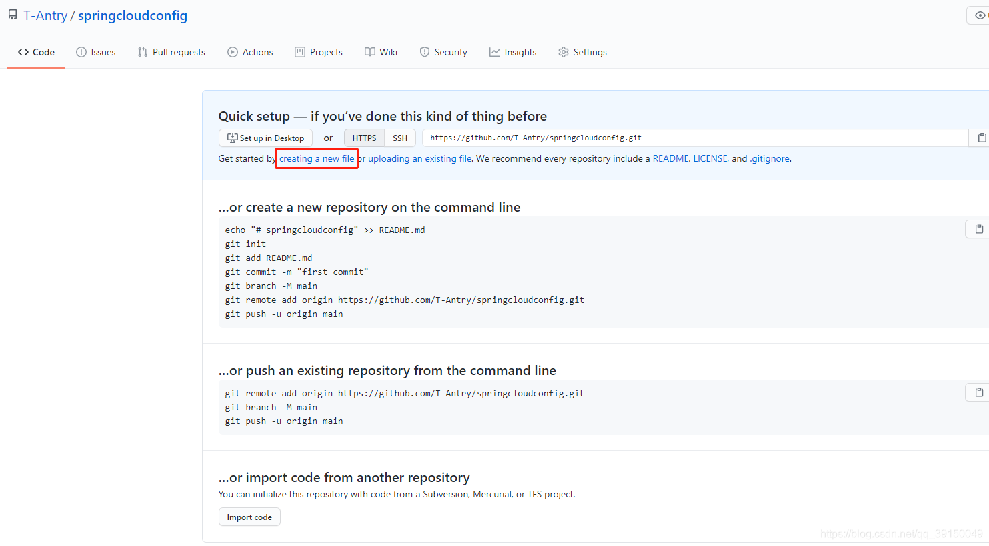Open the Actions tab

coord(250,52)
